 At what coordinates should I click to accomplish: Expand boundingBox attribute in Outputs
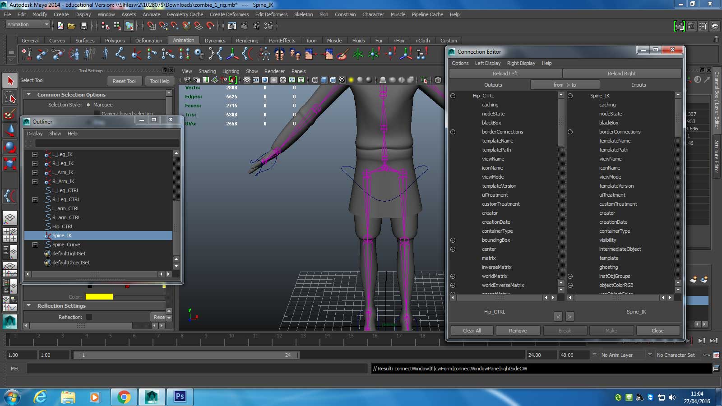coord(453,240)
